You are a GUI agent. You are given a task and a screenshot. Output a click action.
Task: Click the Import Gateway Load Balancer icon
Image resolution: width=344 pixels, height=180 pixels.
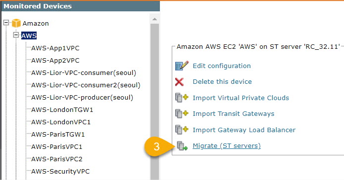tap(182, 130)
